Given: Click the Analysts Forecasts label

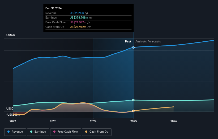Looking at the screenshot, I should [148, 42].
